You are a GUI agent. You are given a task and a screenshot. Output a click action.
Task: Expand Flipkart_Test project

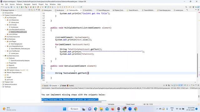[1, 82]
